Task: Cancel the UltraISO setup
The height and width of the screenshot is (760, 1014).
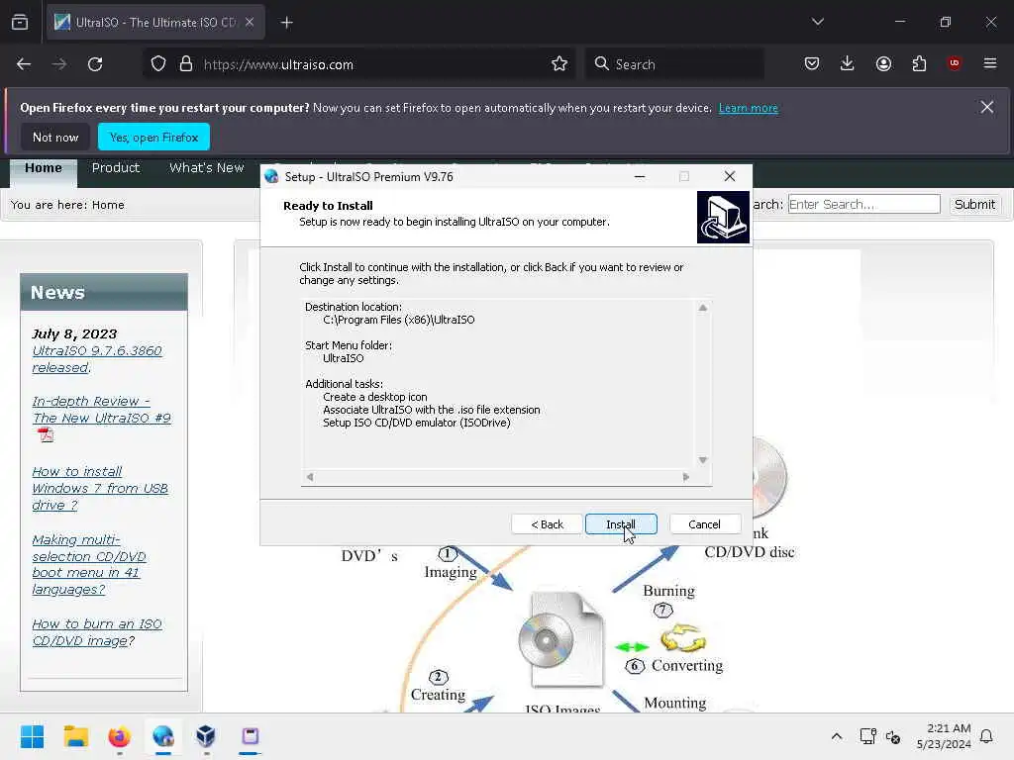Action: click(704, 524)
